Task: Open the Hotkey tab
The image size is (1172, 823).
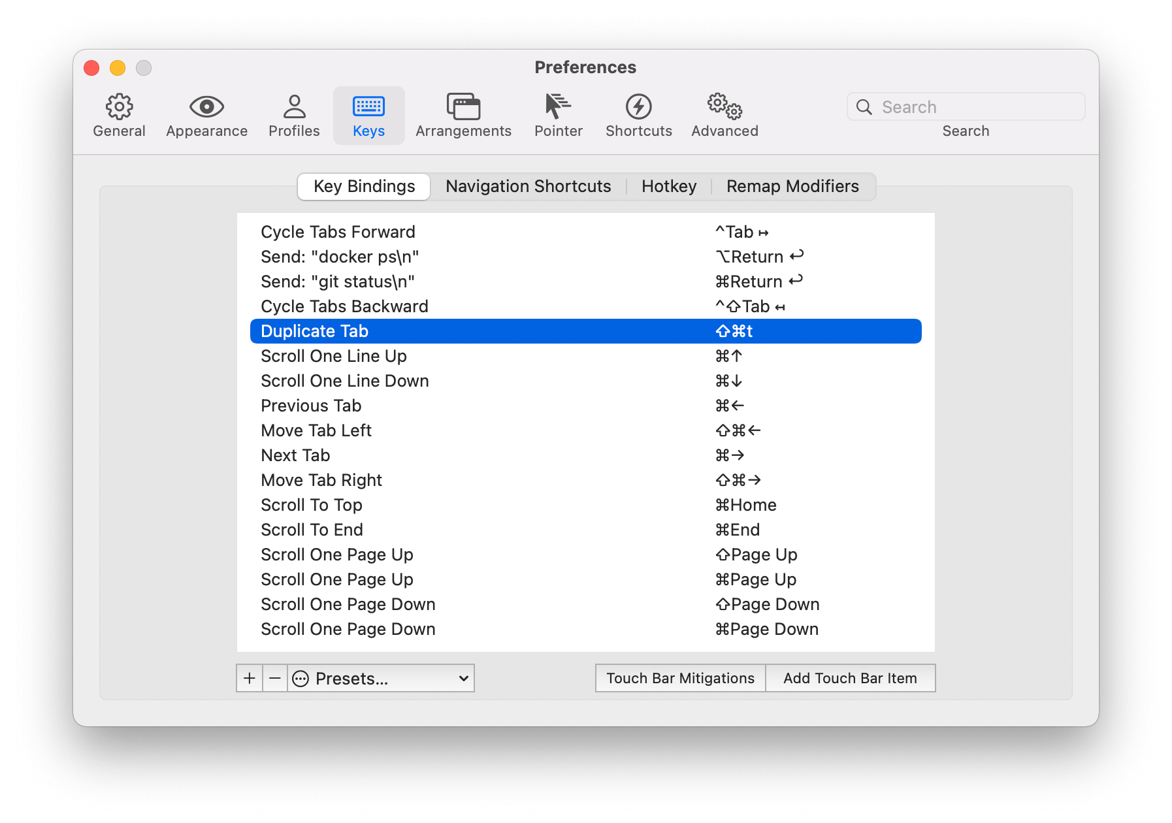Action: coord(668,186)
